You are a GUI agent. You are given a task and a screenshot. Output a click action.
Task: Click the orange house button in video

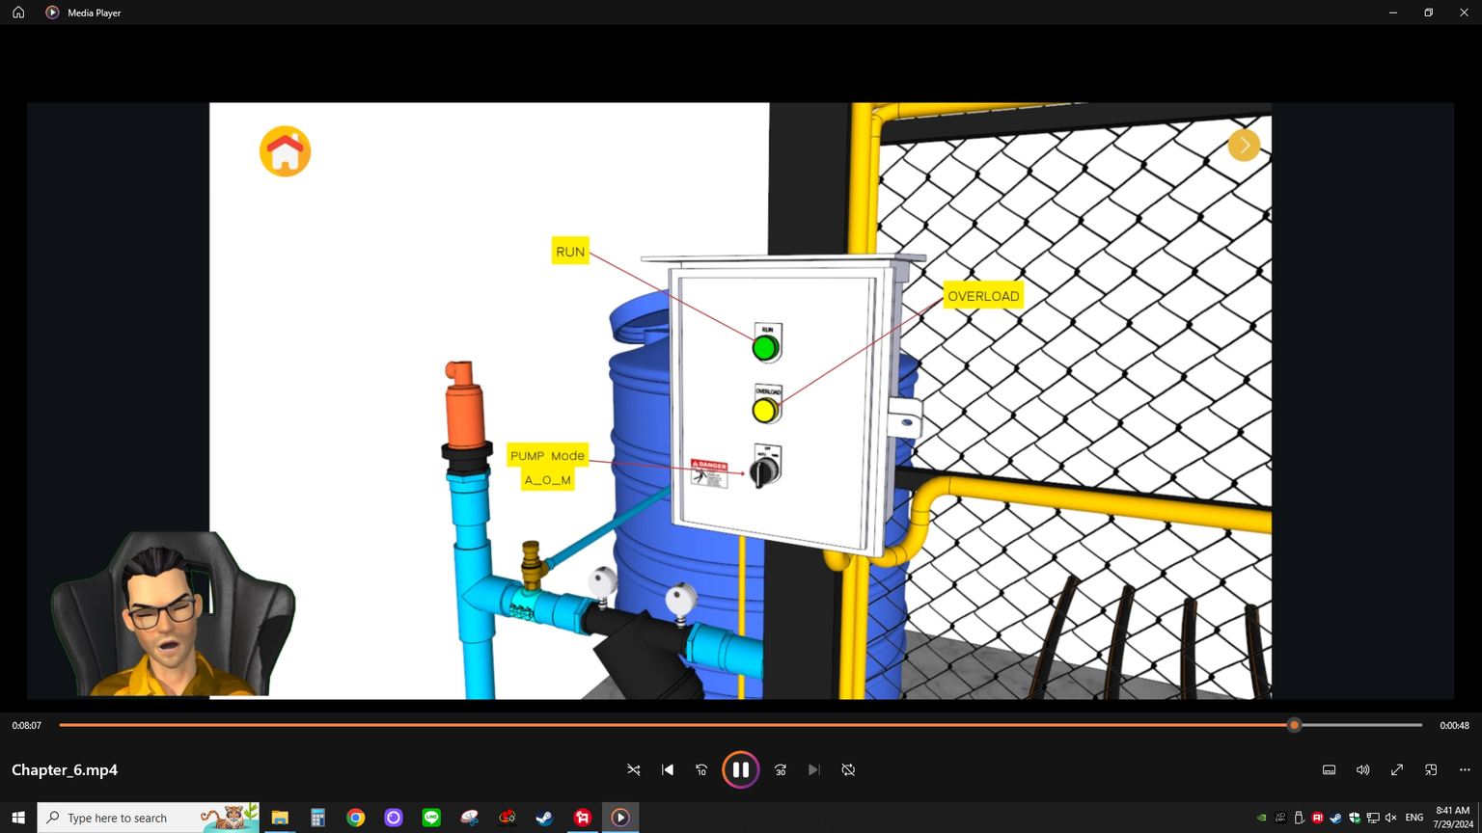tap(285, 151)
